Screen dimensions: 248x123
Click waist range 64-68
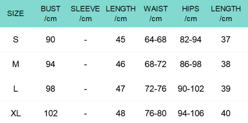point(155,39)
